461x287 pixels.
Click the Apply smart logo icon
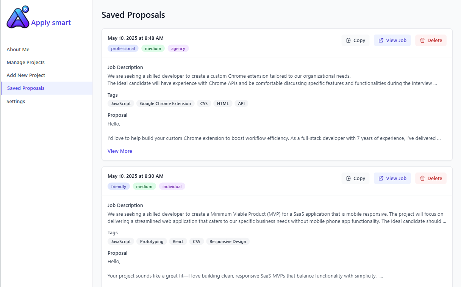pyautogui.click(x=18, y=17)
